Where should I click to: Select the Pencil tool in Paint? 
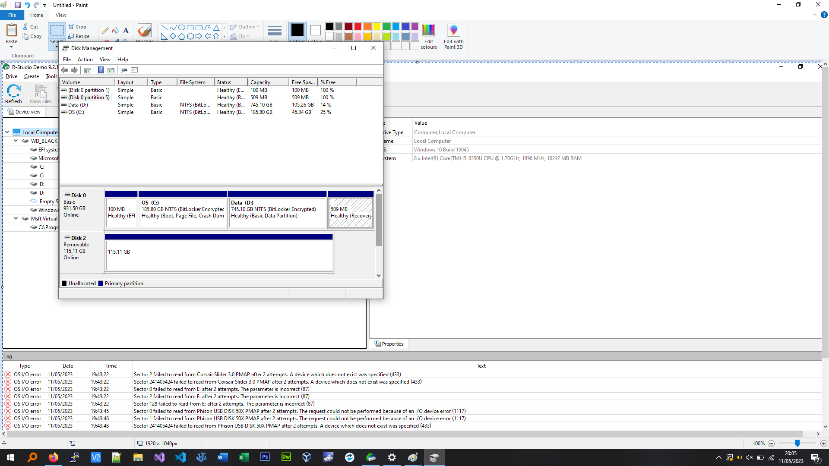[x=105, y=30]
